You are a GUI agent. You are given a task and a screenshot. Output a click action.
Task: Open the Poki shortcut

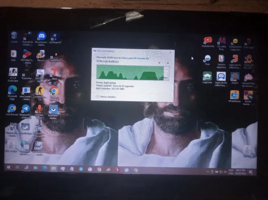point(207,60)
